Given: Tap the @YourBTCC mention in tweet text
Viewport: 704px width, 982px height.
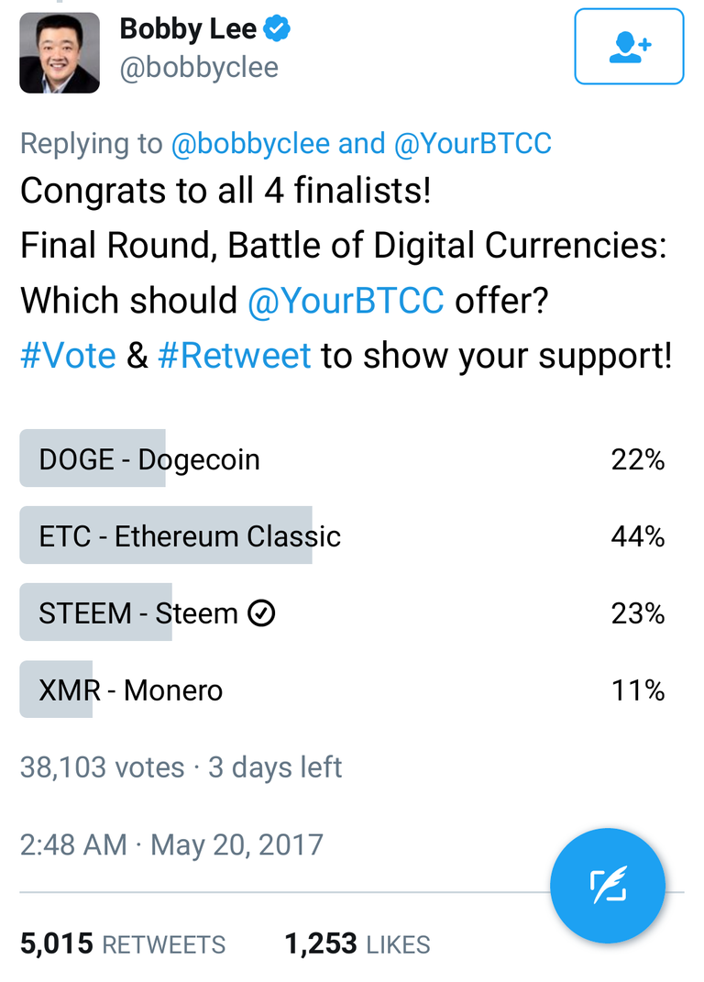Looking at the screenshot, I should (x=346, y=300).
